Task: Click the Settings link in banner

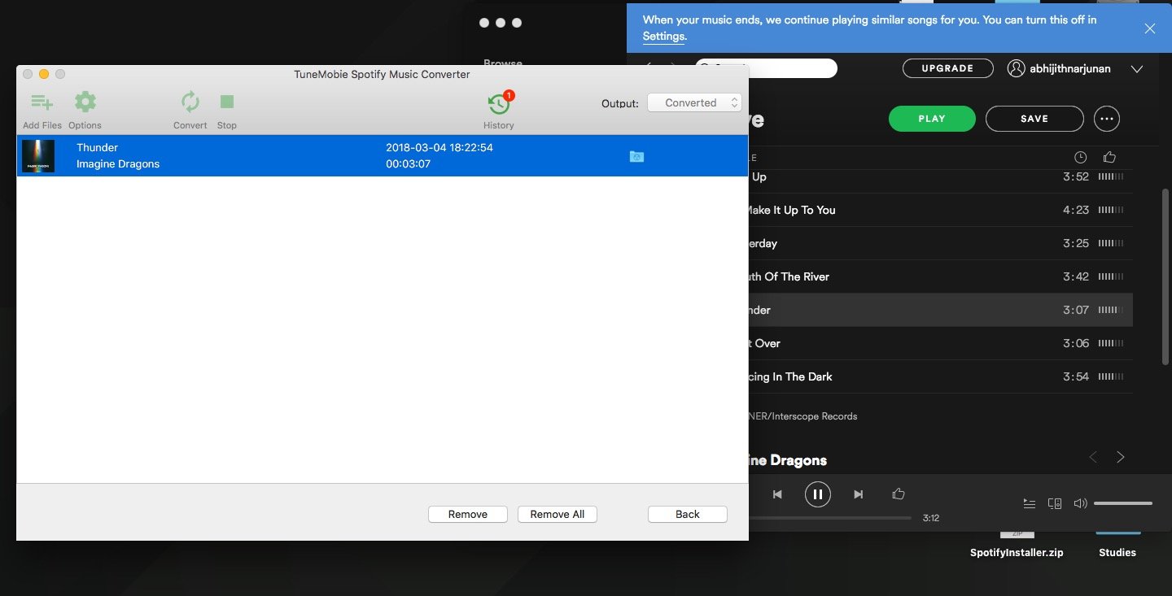Action: click(x=663, y=36)
